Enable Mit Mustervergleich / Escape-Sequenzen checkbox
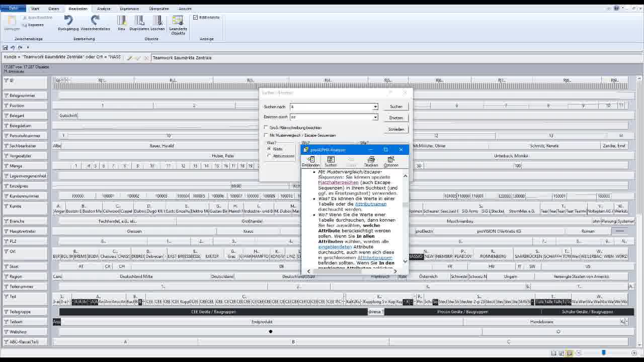644x362 pixels. tap(266, 135)
